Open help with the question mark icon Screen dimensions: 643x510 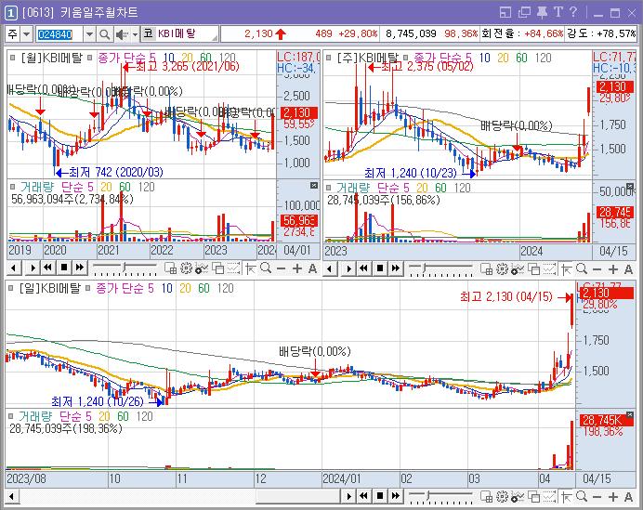tap(573, 12)
